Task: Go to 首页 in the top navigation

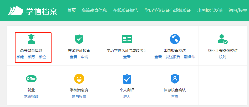Action: [x=72, y=10]
